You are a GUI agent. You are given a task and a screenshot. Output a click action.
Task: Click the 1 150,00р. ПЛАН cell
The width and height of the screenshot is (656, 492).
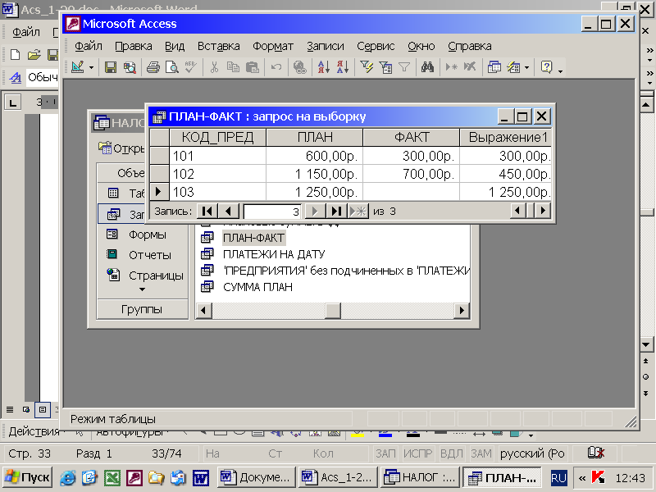coord(315,174)
